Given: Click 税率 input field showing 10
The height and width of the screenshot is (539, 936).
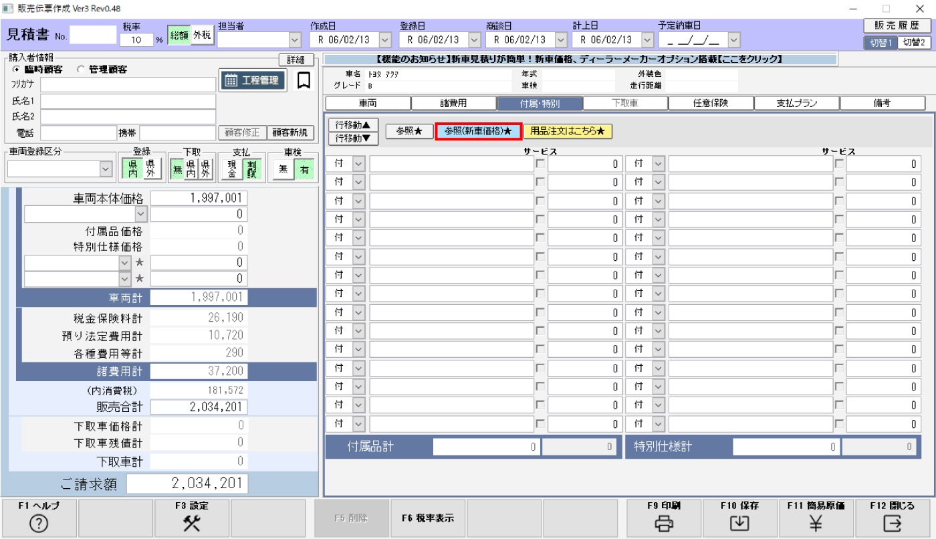Looking at the screenshot, I should point(136,39).
